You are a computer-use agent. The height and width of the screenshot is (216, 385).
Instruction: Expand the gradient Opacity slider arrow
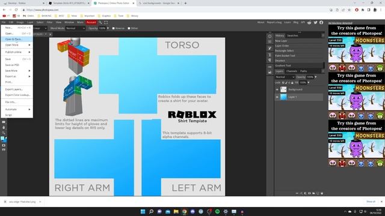[x=108, y=28]
